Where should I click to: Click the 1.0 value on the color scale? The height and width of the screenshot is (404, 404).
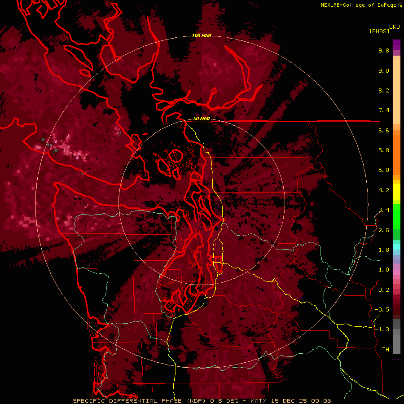pyautogui.click(x=384, y=270)
